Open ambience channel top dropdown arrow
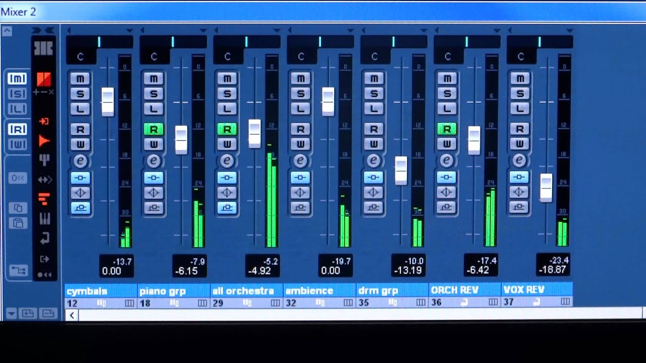Screen dimensions: 646x363 pos(350,30)
